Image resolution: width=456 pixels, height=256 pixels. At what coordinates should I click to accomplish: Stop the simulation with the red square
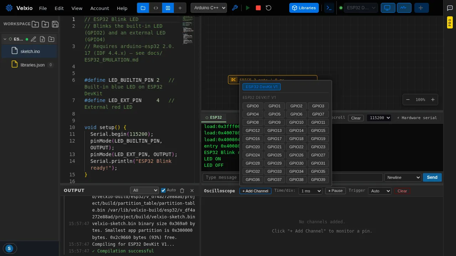pyautogui.click(x=258, y=8)
